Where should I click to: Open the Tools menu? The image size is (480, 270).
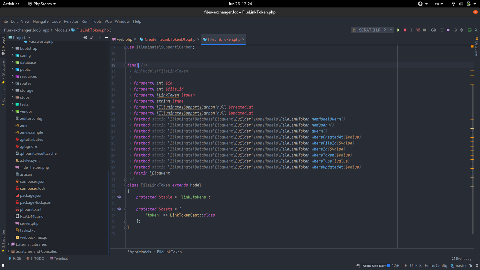(x=96, y=21)
